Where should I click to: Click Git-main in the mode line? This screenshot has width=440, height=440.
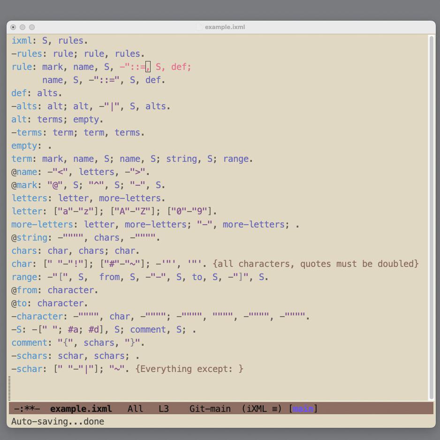210,409
